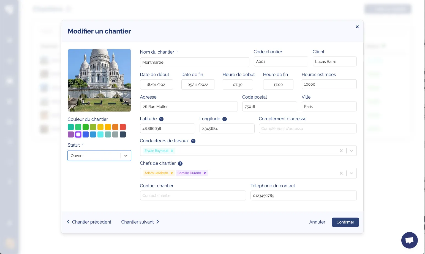Expand the Conducteurs de travaux dropdown arrow
This screenshot has width=425, height=254.
[352, 150]
